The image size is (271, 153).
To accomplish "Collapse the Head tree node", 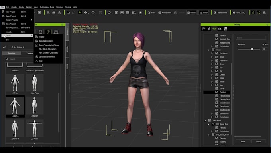I will pyautogui.click(x=208, y=50).
